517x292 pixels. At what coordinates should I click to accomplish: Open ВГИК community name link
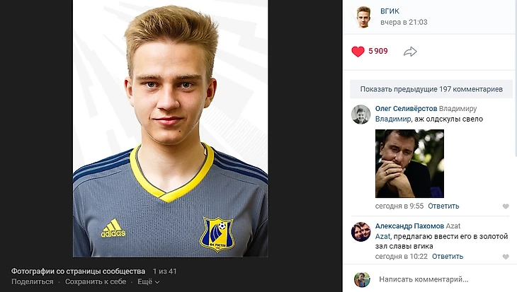tap(390, 11)
